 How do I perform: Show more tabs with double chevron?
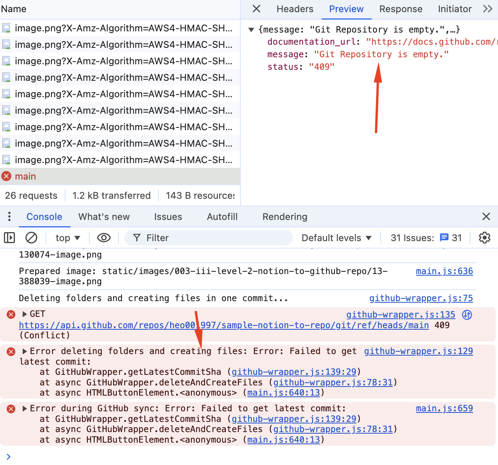487,9
